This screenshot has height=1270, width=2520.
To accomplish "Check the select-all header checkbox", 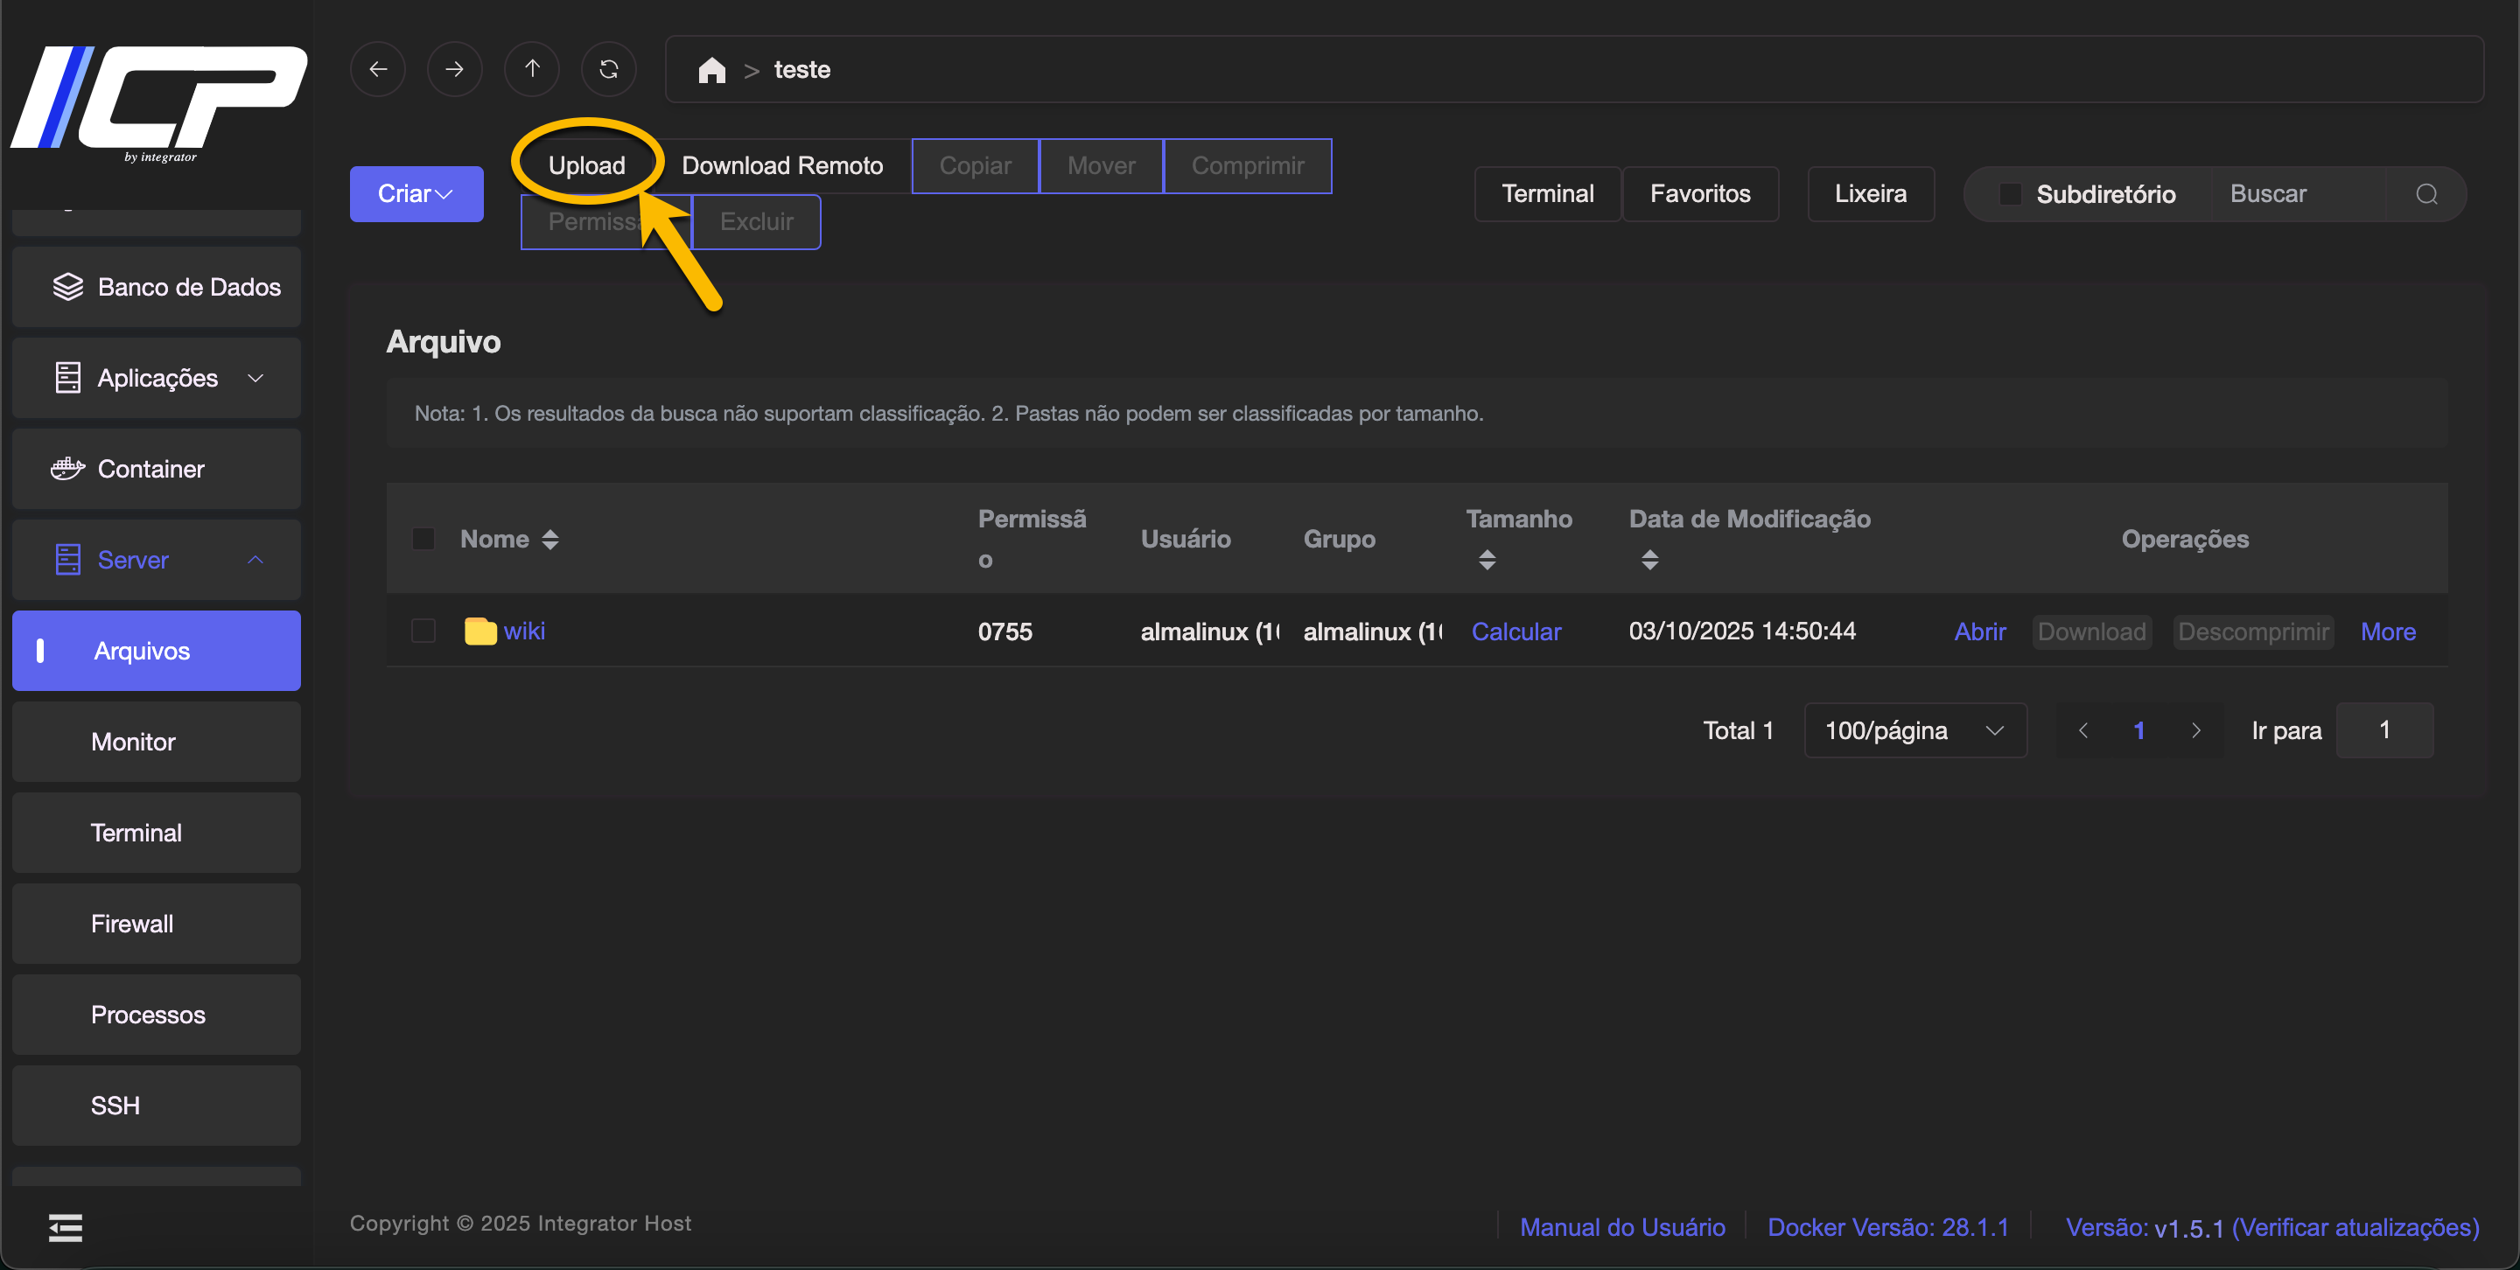I will coord(423,539).
